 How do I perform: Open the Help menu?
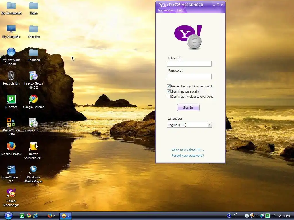(180, 10)
